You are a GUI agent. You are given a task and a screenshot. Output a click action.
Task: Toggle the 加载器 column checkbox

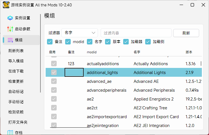[x=126, y=42]
